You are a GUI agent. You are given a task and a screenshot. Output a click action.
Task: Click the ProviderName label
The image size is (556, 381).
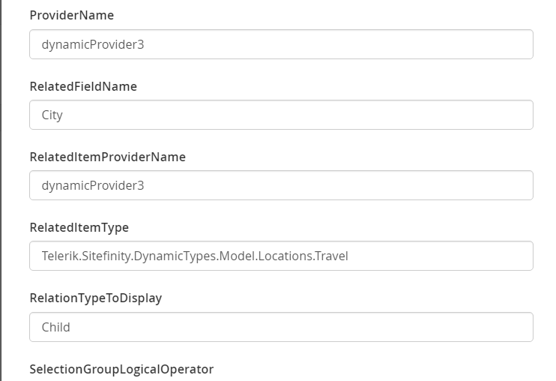click(72, 15)
